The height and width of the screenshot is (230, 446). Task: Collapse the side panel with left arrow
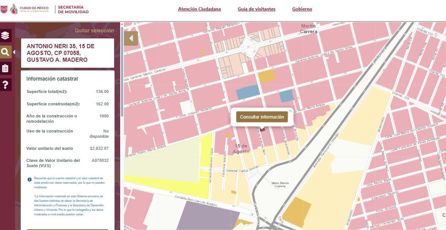click(x=131, y=38)
